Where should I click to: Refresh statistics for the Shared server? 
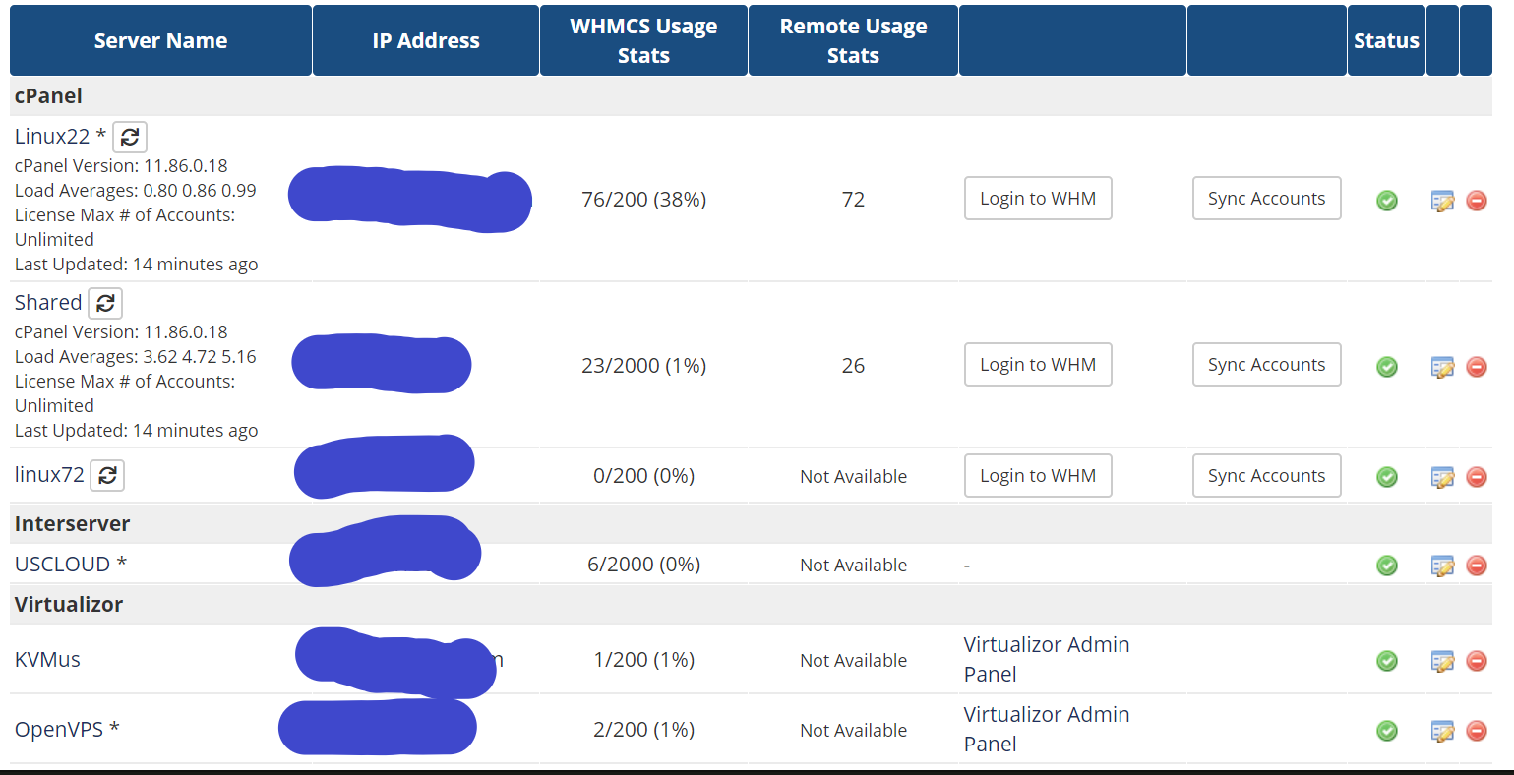pyautogui.click(x=105, y=303)
